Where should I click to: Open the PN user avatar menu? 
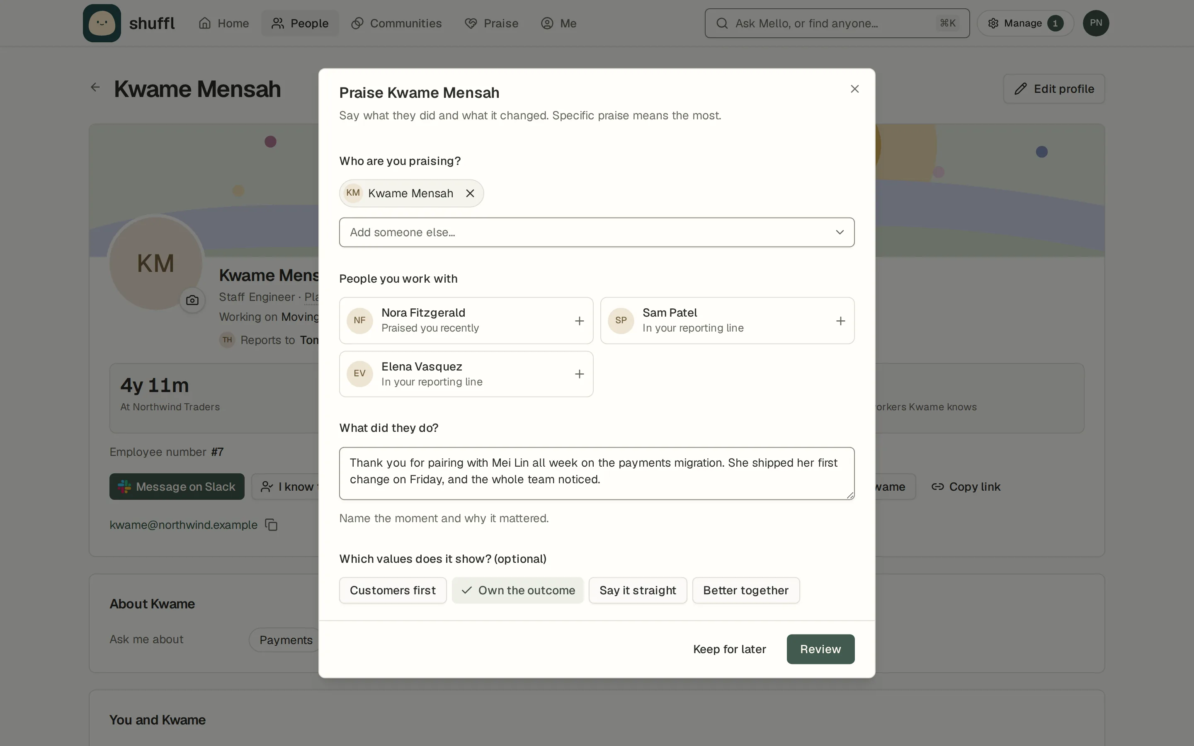(1095, 23)
